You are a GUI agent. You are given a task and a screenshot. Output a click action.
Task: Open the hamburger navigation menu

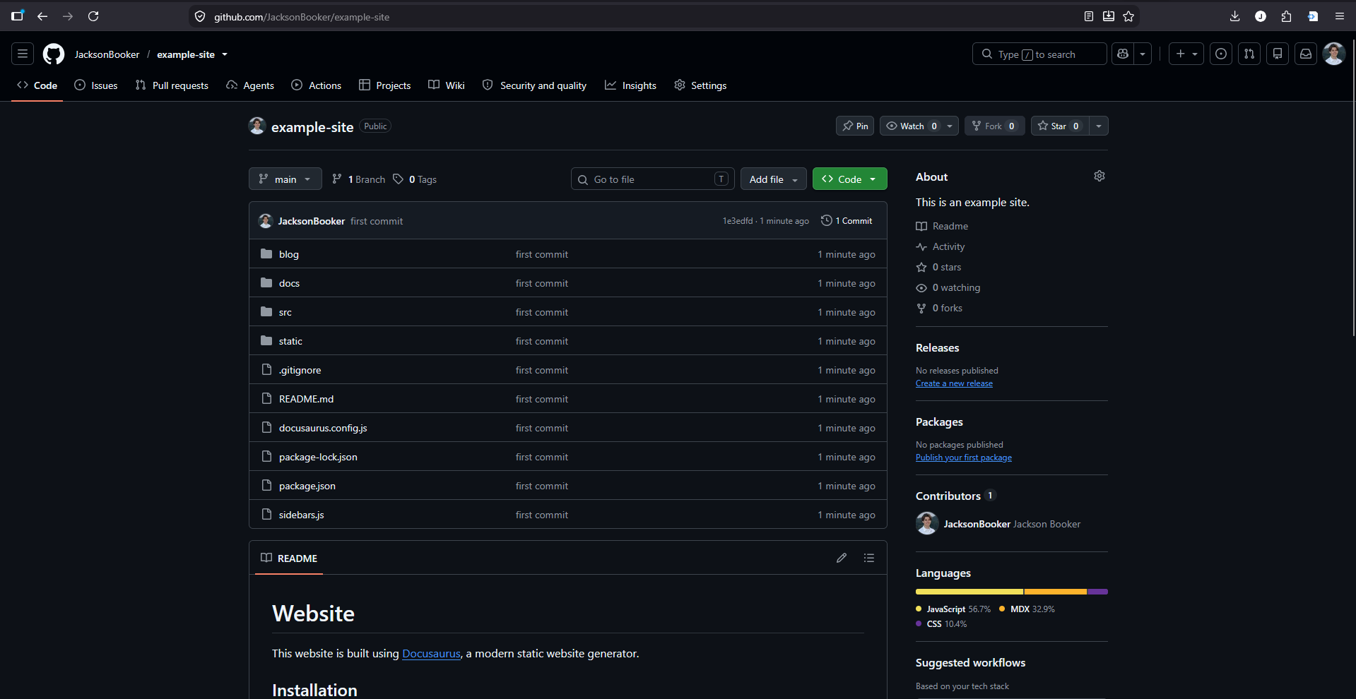pos(23,54)
